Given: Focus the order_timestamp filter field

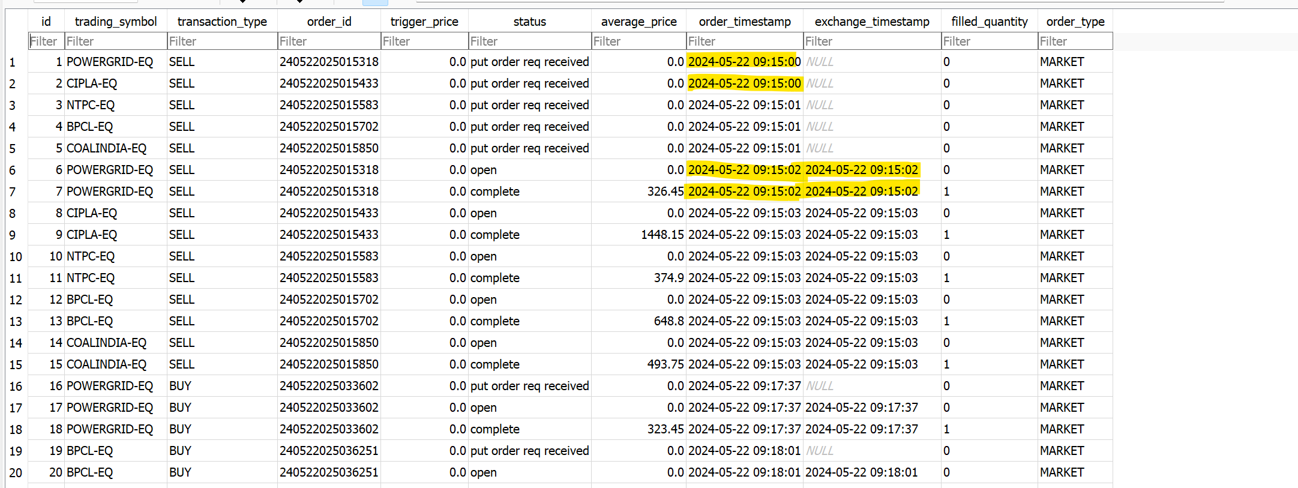Looking at the screenshot, I should point(745,41).
